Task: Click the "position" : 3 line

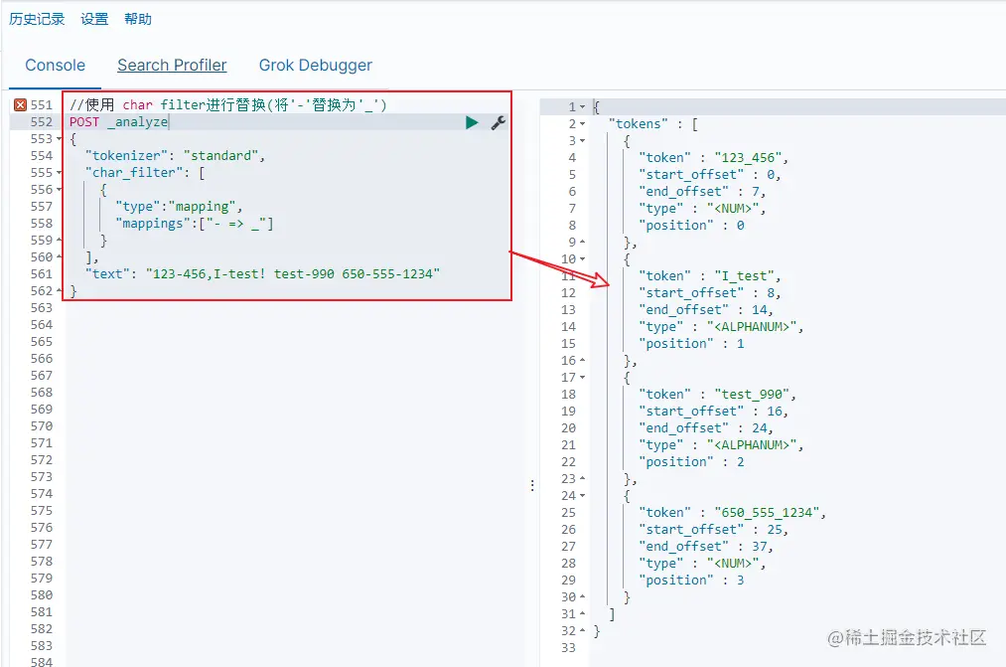Action: click(691, 581)
